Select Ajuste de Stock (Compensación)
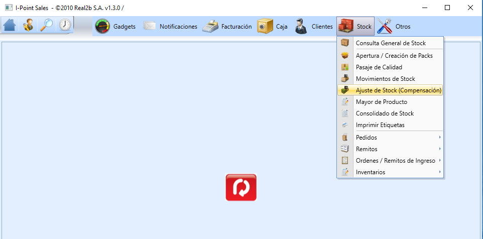The image size is (483, 239). 390,90
